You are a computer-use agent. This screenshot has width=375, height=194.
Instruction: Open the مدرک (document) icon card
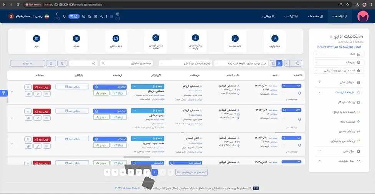(76, 41)
